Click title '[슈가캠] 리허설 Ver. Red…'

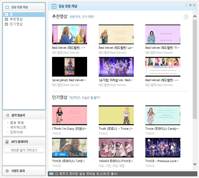point(116,80)
